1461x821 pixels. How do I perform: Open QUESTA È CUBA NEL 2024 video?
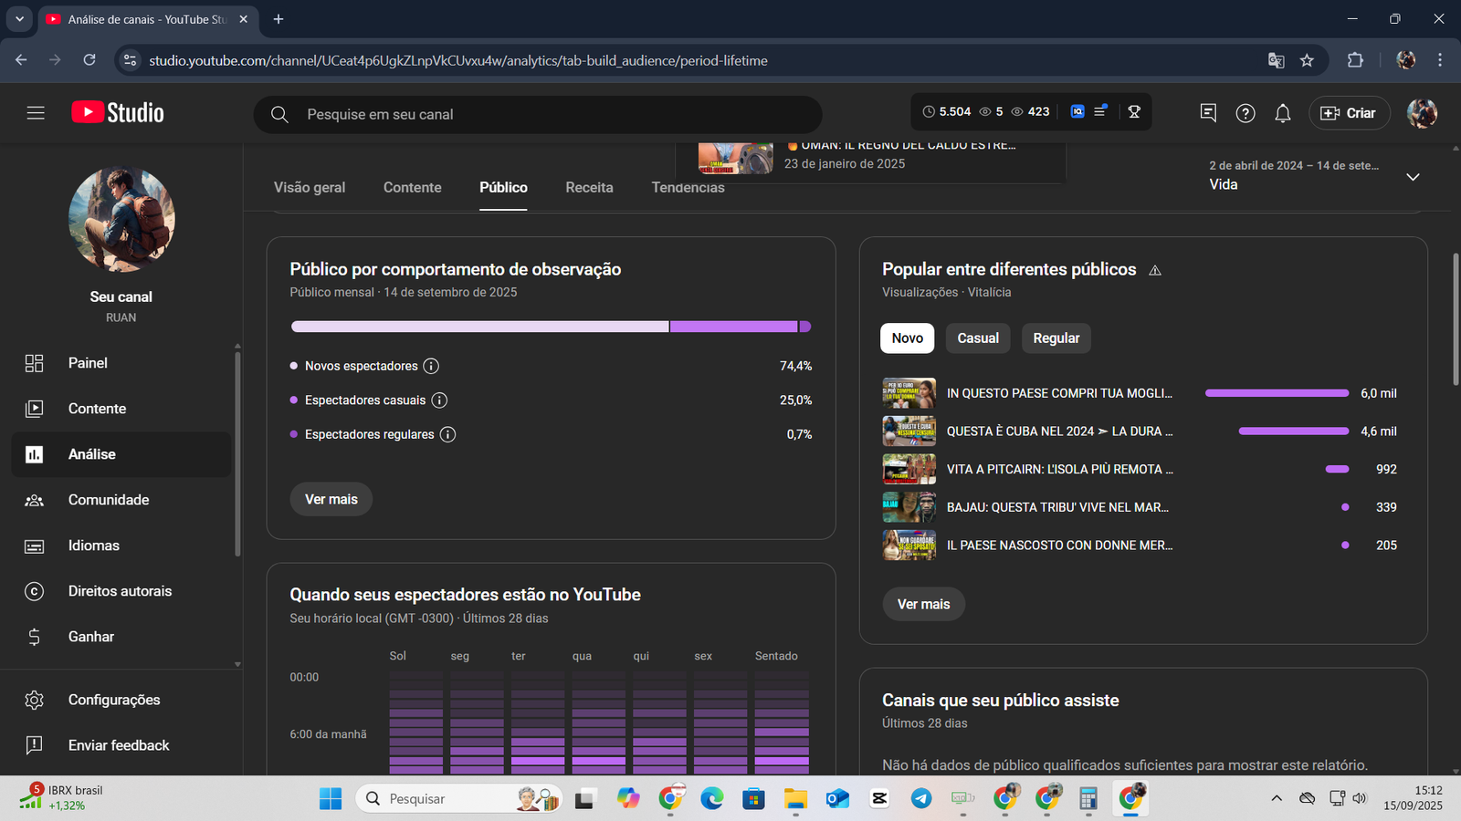point(1059,431)
